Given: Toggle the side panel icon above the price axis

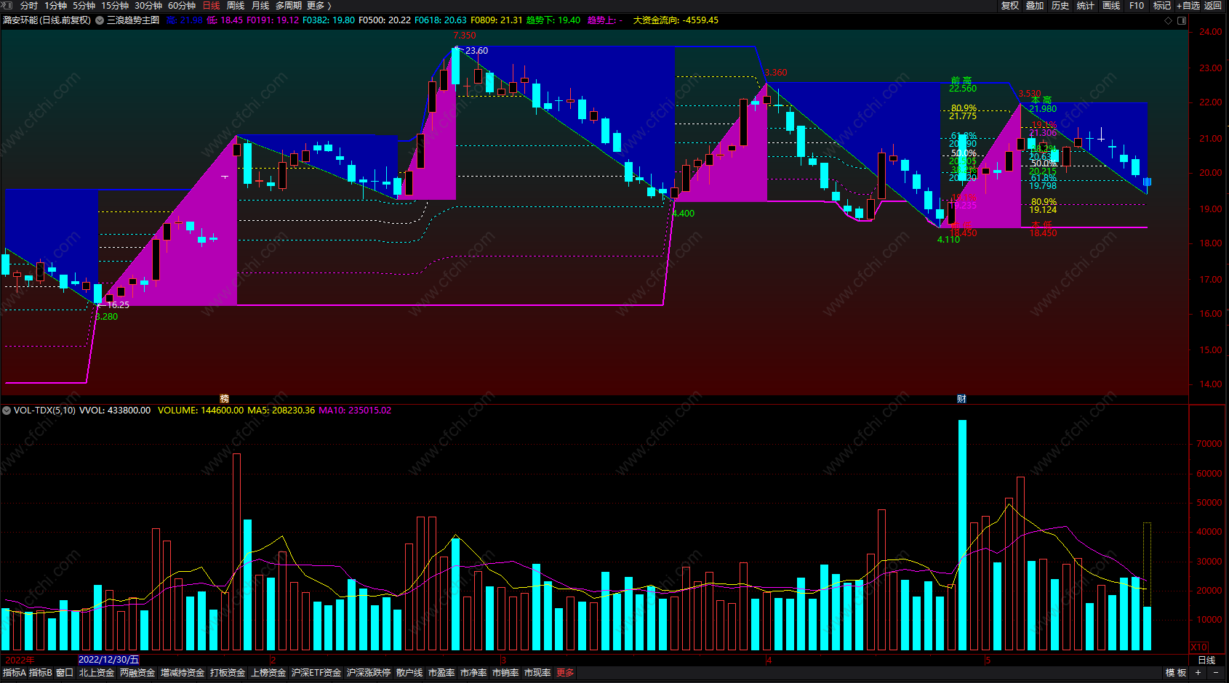Looking at the screenshot, I should pyautogui.click(x=1182, y=20).
